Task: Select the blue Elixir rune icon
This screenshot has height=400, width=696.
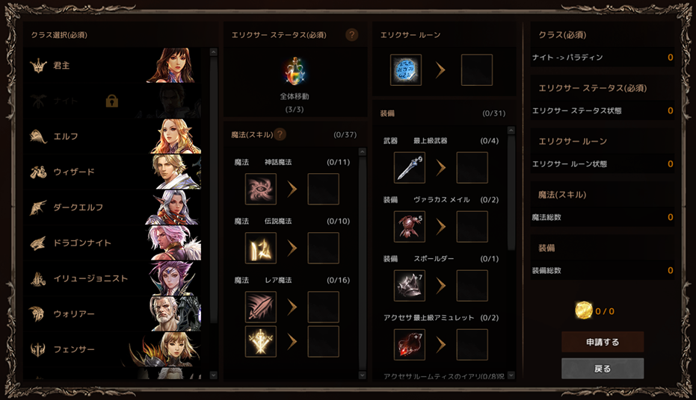Action: pyautogui.click(x=406, y=70)
